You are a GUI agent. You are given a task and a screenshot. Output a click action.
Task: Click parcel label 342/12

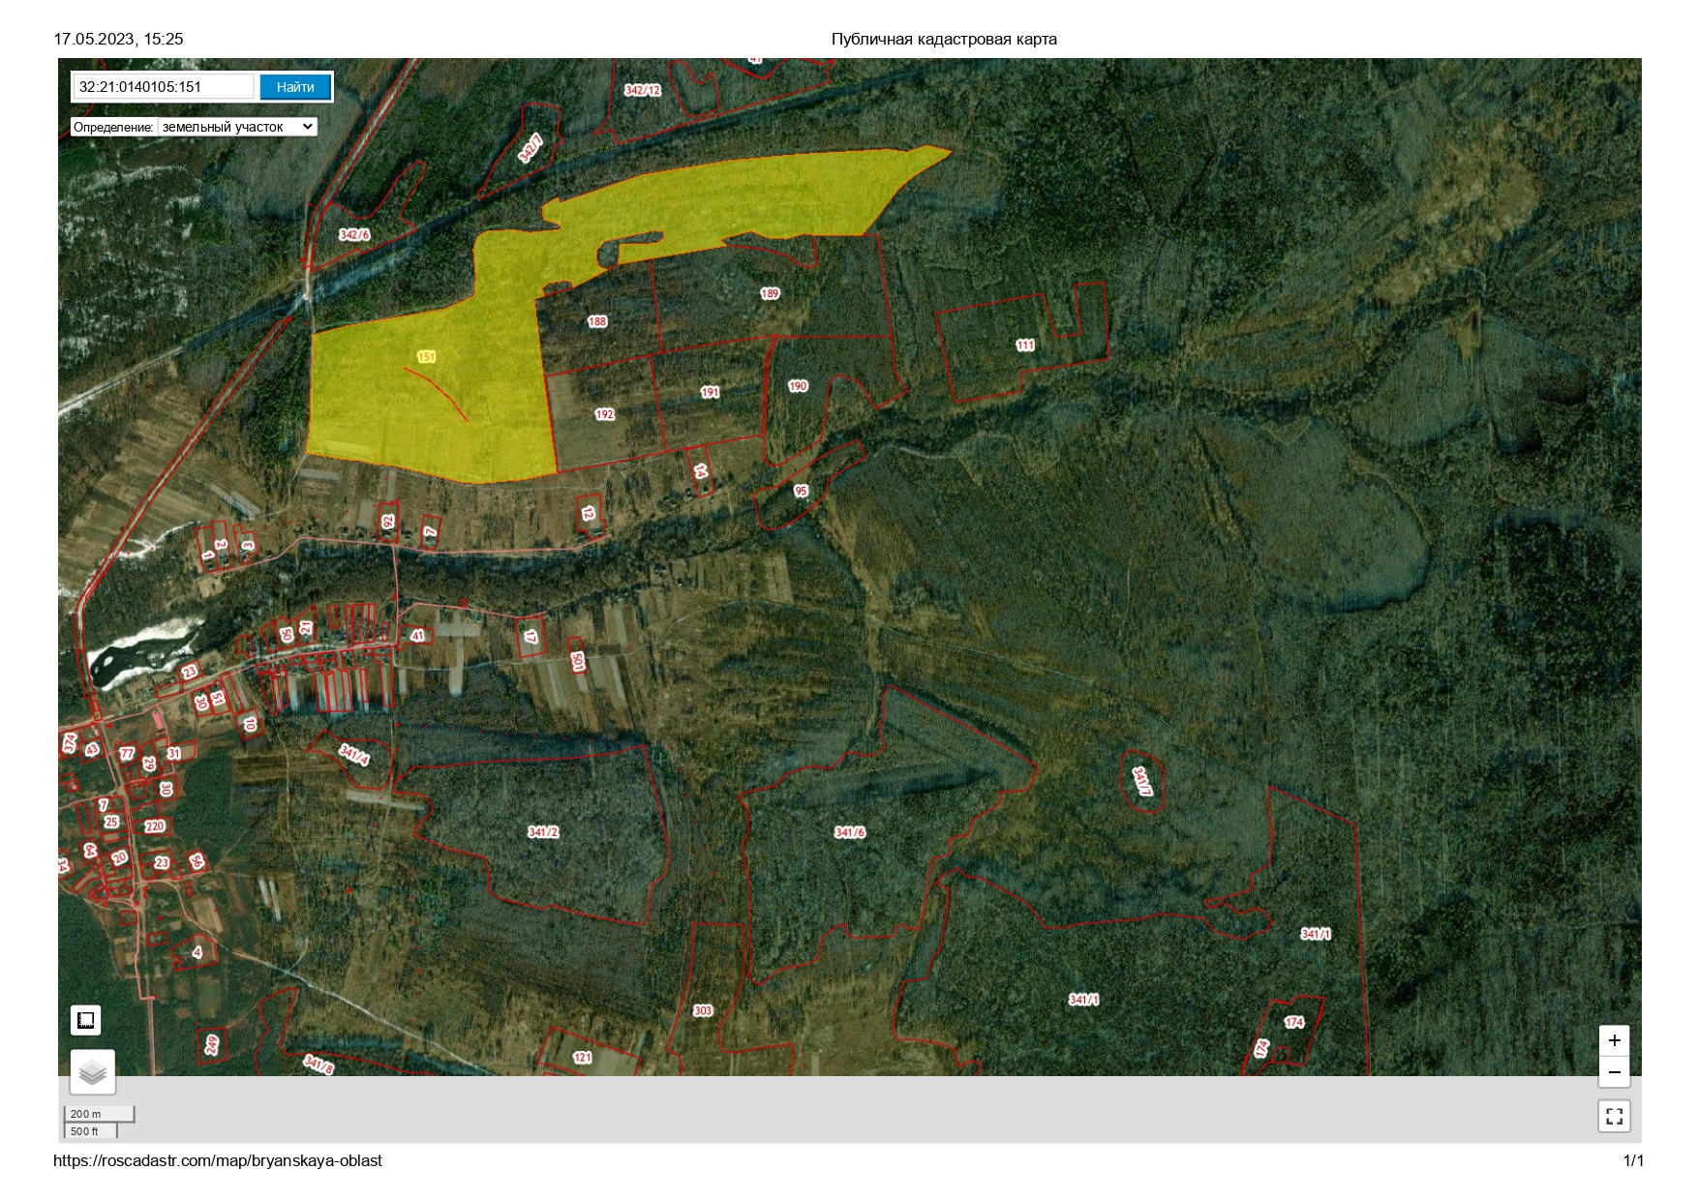point(642,90)
